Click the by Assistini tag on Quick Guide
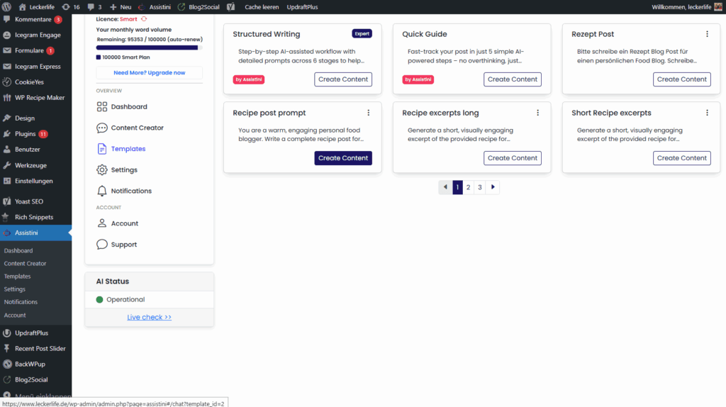Screen dimensions: 726x407 418,79
